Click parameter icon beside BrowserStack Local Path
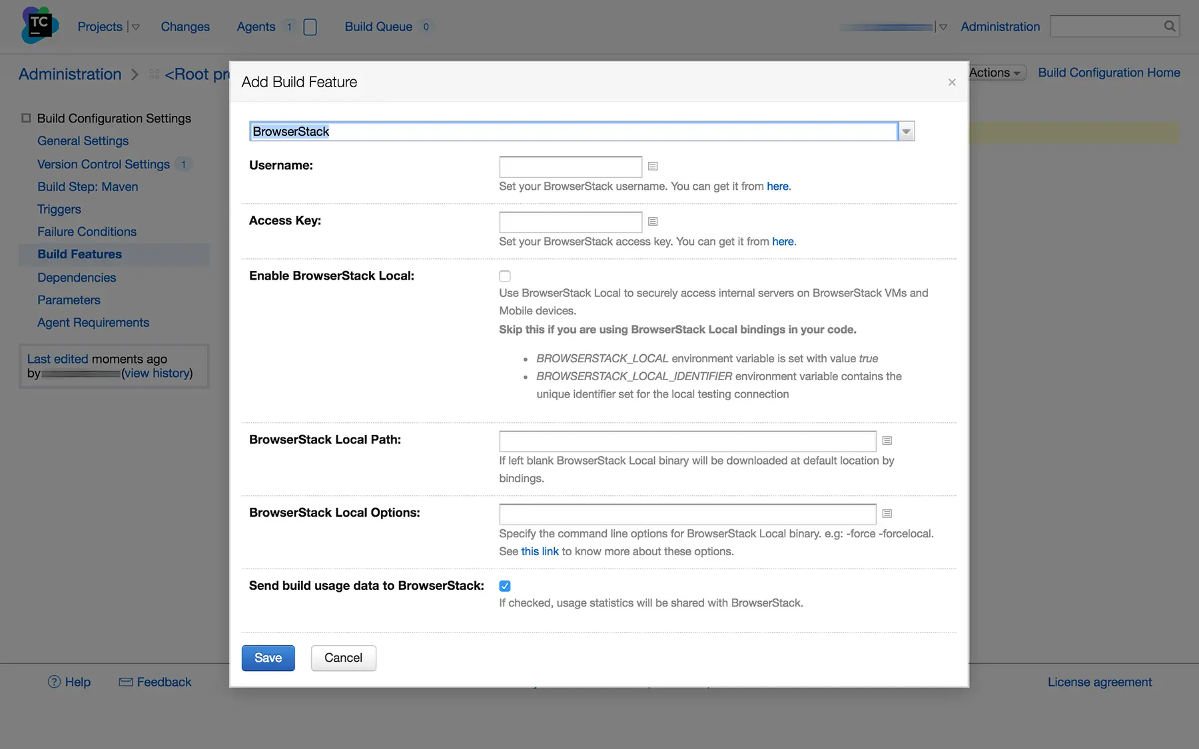 (x=887, y=441)
